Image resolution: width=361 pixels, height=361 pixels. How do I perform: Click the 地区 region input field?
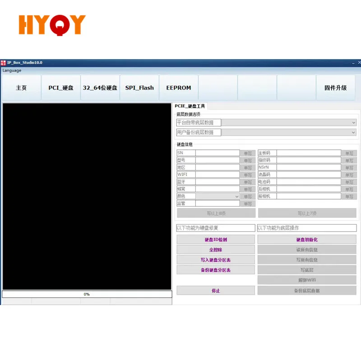(218, 167)
